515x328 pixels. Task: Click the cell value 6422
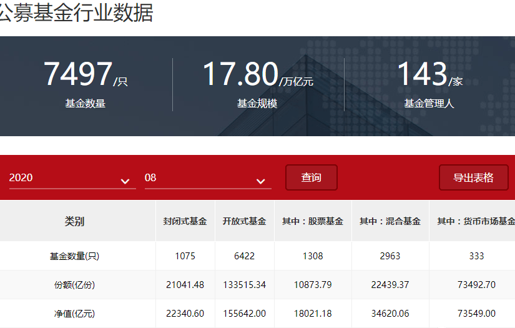coord(244,256)
